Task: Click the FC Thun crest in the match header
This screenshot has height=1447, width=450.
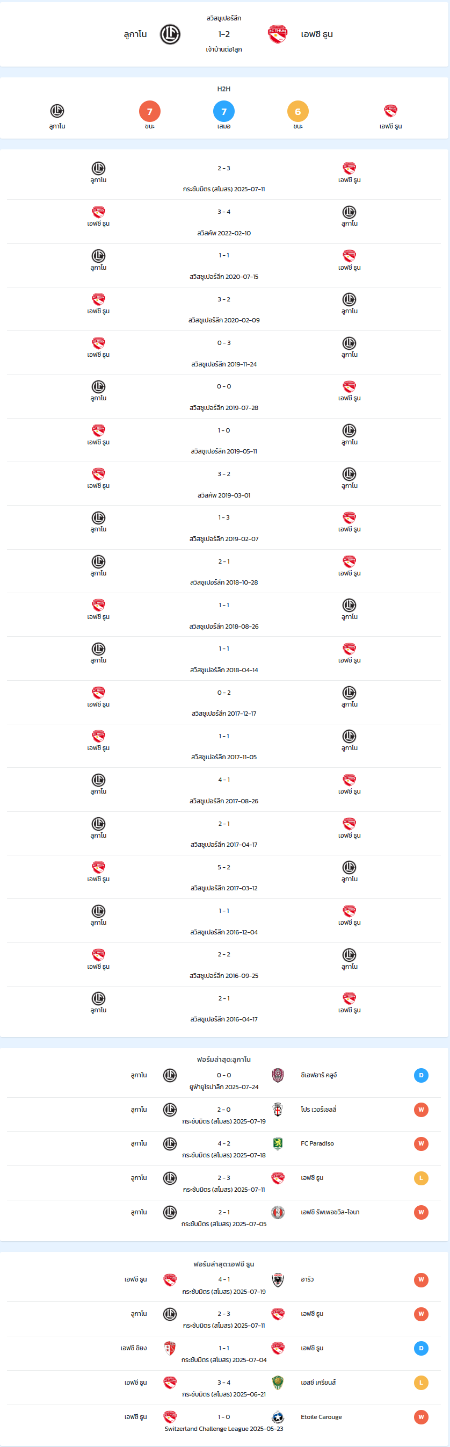Action: 278,35
